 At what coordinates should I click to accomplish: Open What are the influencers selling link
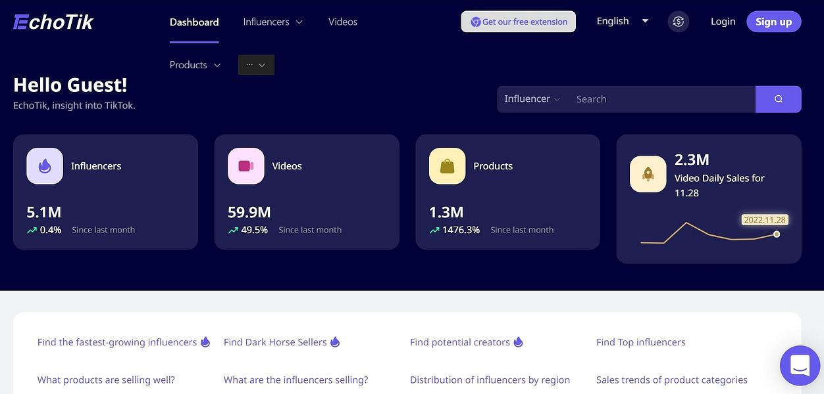296,380
